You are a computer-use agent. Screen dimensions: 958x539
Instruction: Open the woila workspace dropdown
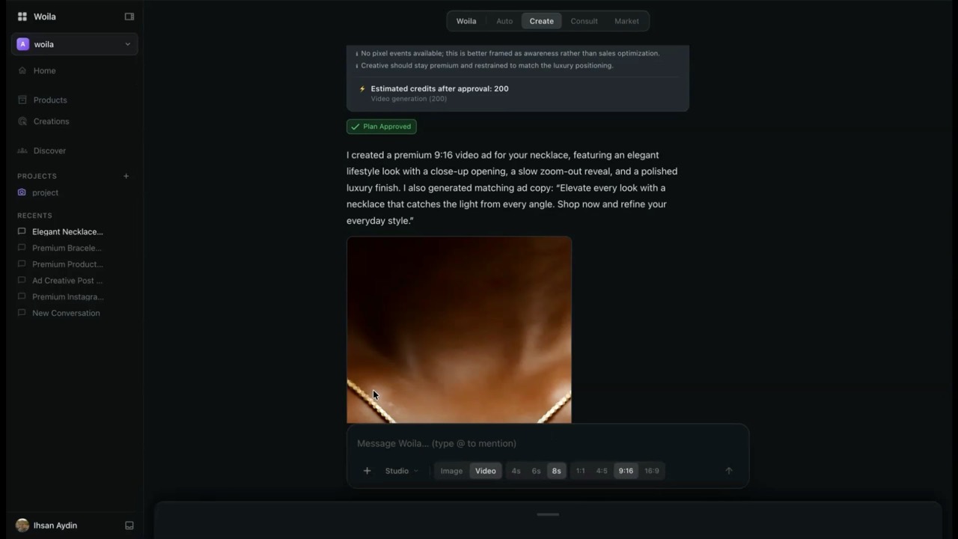[75, 44]
